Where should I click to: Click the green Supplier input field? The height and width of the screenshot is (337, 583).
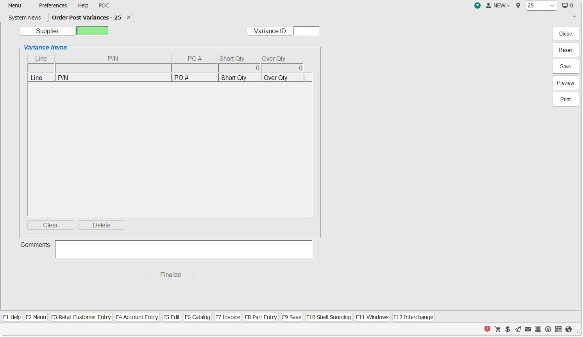[93, 31]
